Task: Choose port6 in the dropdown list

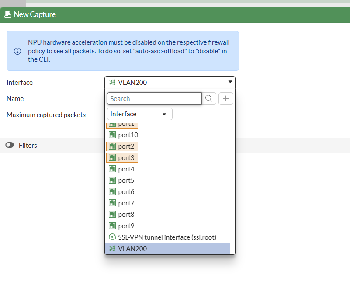Action: point(126,192)
